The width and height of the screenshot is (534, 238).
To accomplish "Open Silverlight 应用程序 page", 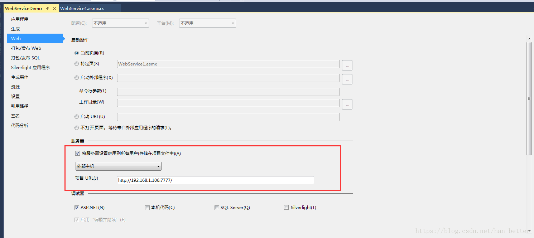I will 30,67.
